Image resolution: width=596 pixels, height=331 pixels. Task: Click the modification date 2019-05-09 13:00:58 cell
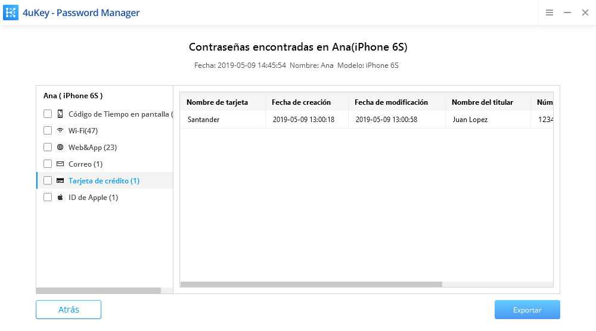397,120
